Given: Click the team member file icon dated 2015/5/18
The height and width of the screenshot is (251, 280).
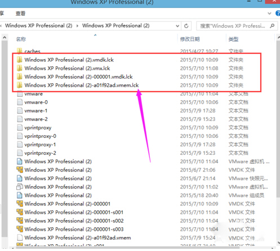Looking at the screenshot, I should [20, 195].
